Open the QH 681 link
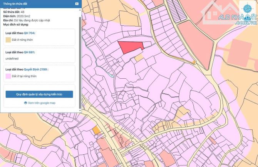This screenshot has width=258, height=167. point(29,52)
